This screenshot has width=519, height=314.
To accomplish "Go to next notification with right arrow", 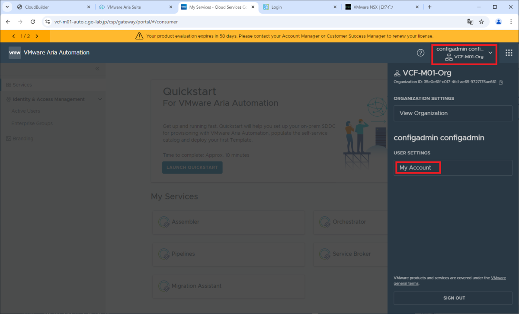I will [x=37, y=36].
